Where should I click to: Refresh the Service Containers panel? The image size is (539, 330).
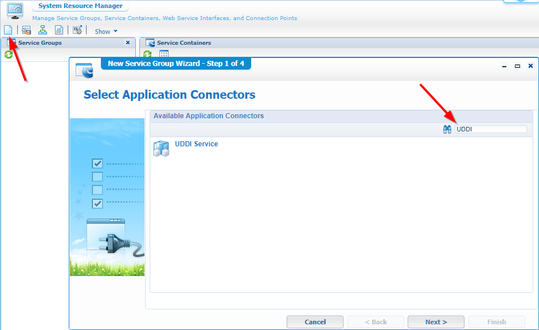147,55
